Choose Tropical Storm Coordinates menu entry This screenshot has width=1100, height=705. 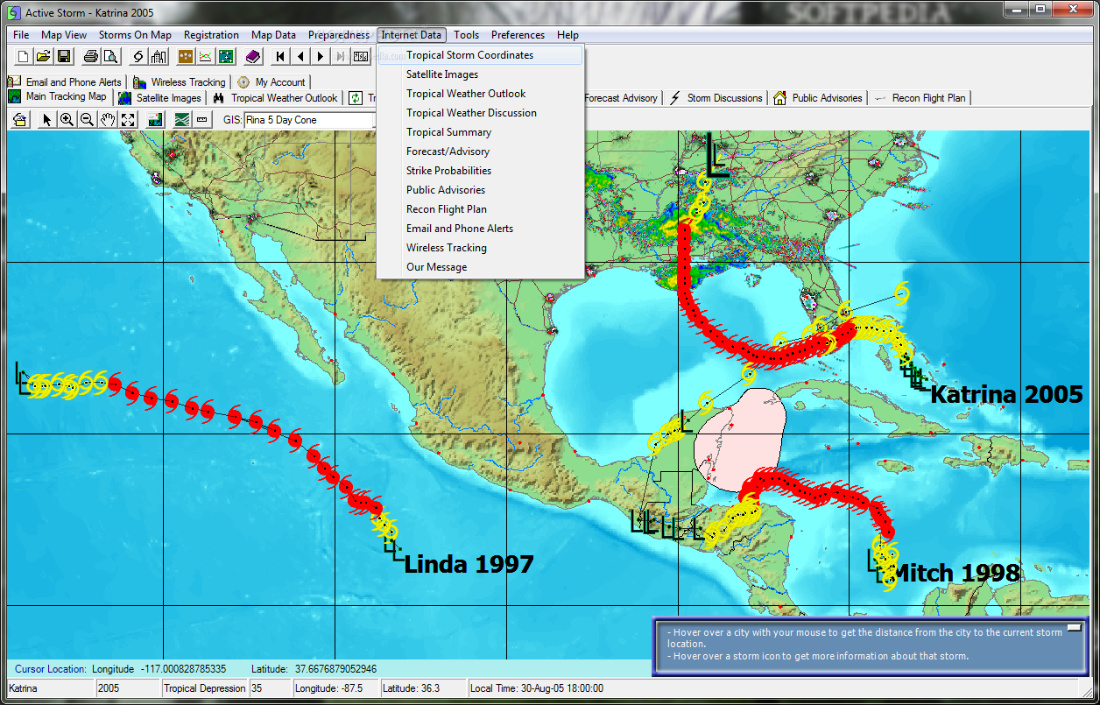click(480, 55)
